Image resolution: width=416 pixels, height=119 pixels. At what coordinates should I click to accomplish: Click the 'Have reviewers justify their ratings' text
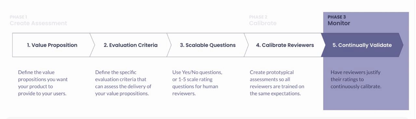(x=356, y=79)
